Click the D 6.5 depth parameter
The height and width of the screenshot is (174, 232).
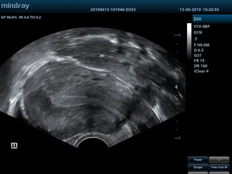click(x=199, y=50)
